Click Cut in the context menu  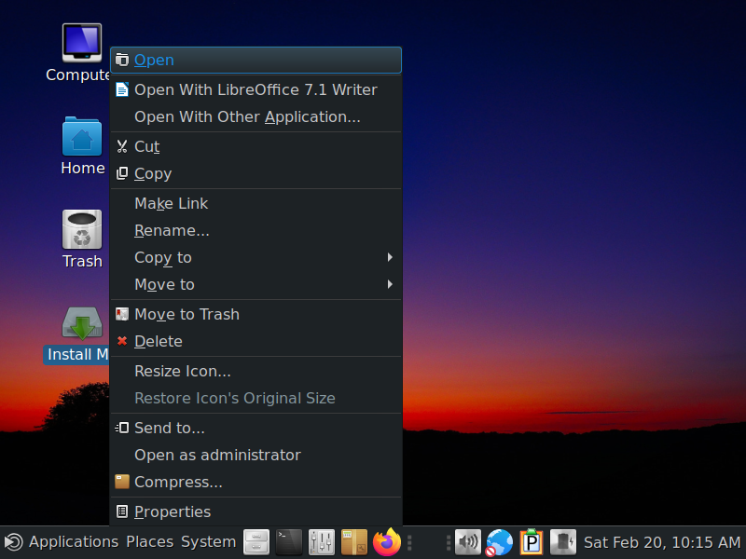click(256, 146)
